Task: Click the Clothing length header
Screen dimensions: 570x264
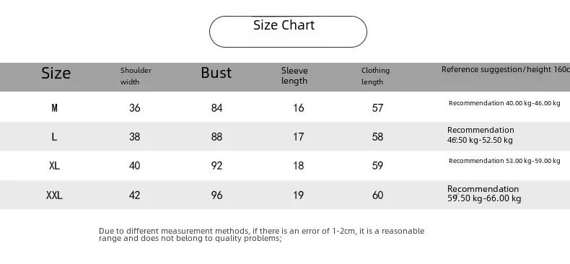Action: click(x=375, y=76)
